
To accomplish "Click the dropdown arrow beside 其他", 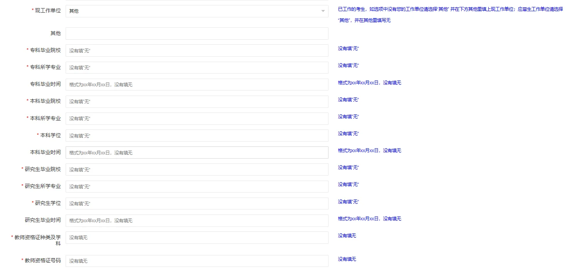I will point(322,11).
